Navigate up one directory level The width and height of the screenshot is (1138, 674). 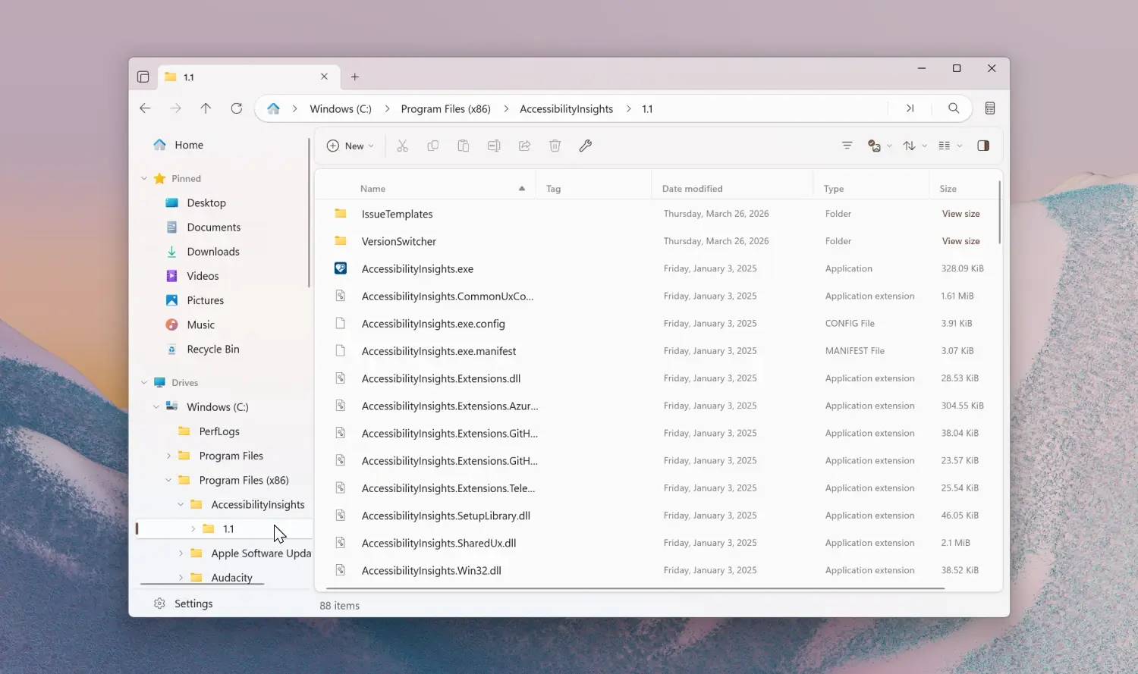(206, 108)
